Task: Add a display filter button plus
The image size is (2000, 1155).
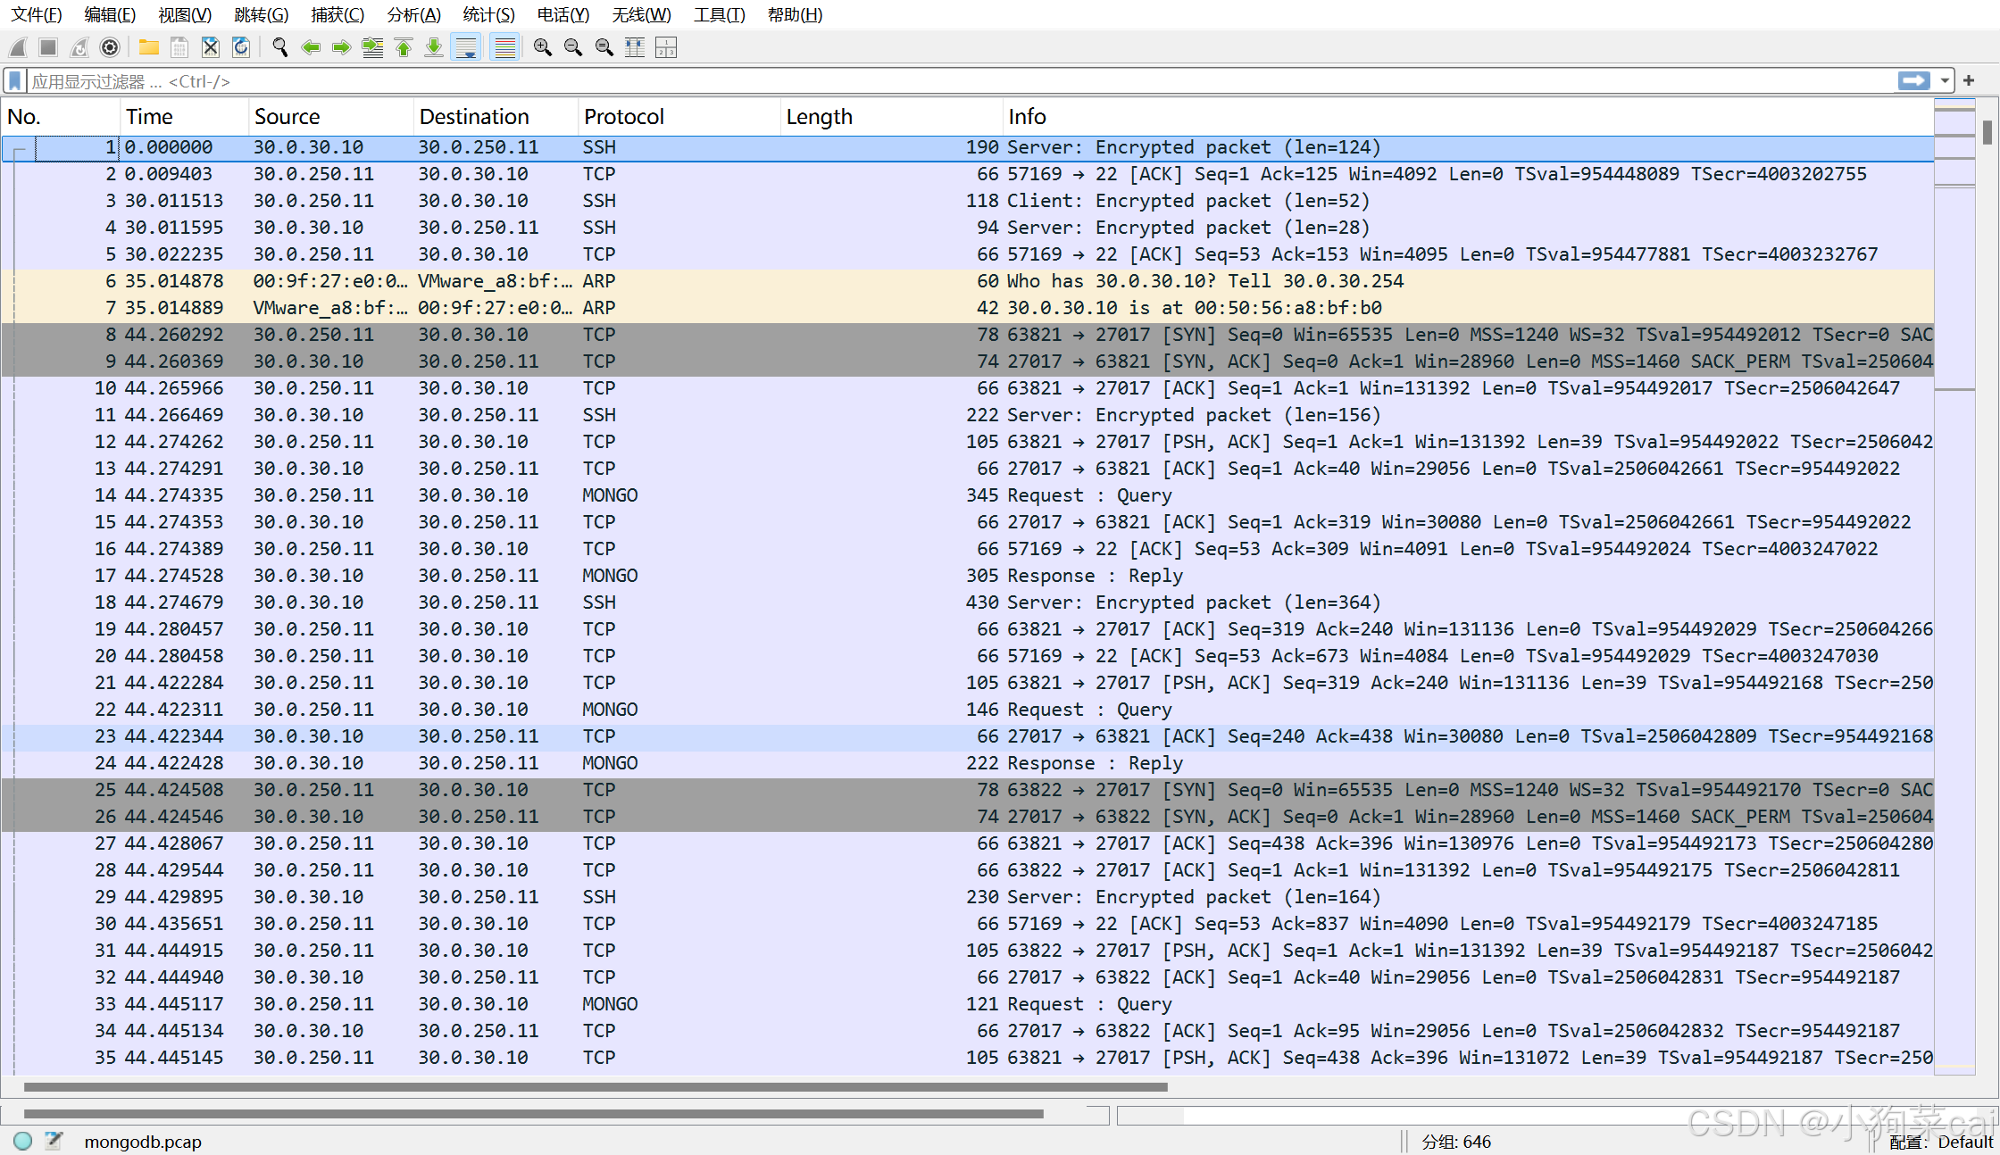Action: pyautogui.click(x=1968, y=81)
